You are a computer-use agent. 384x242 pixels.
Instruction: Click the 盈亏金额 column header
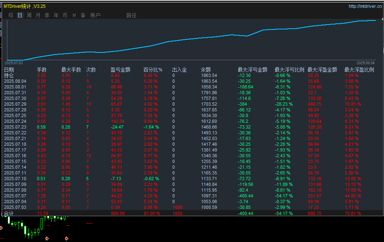tap(120, 70)
